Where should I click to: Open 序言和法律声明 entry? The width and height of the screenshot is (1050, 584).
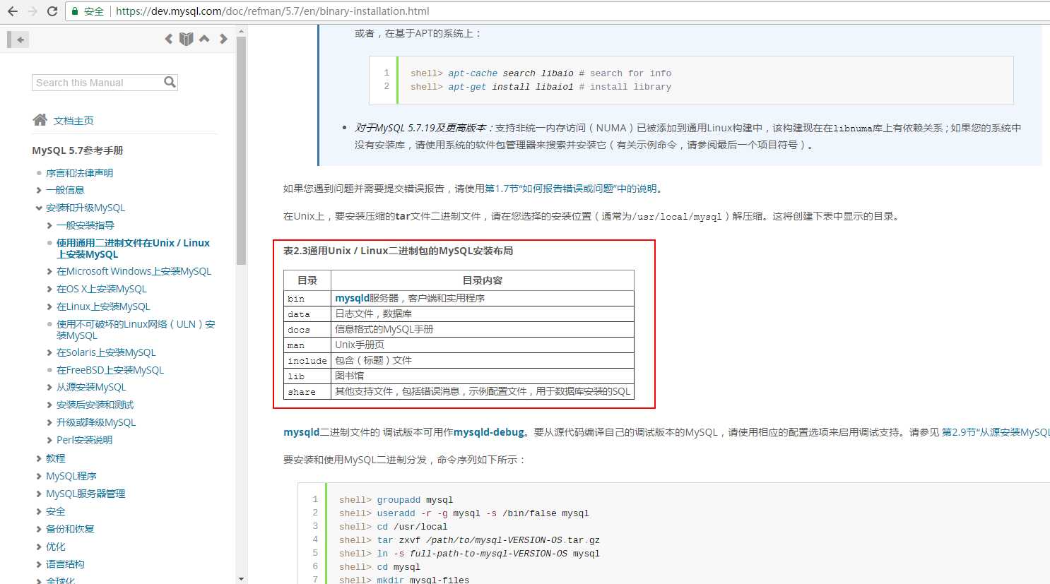tap(79, 173)
